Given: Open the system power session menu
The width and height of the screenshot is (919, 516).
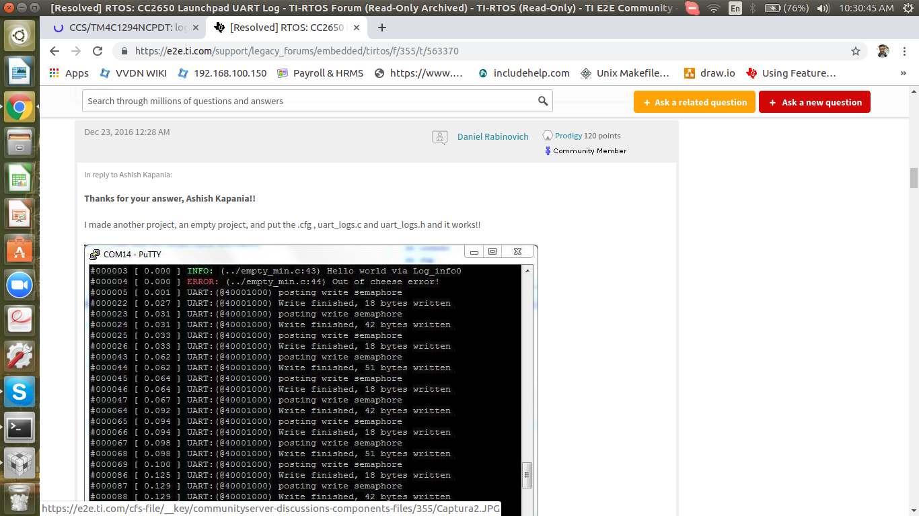Looking at the screenshot, I should pos(907,8).
